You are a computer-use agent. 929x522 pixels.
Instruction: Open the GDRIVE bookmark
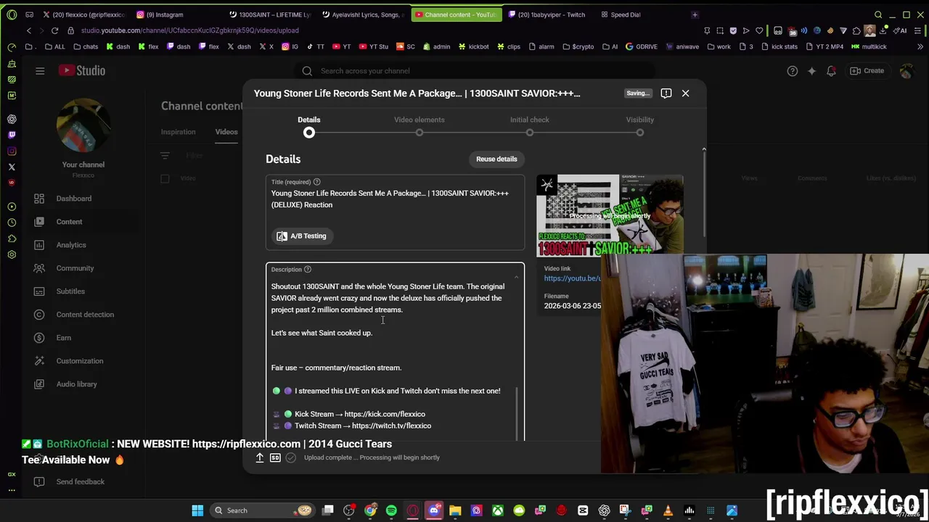point(641,46)
